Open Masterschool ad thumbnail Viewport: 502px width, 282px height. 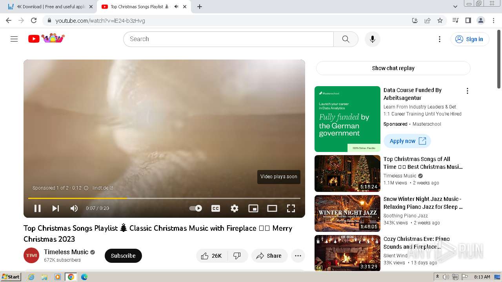coord(347,119)
